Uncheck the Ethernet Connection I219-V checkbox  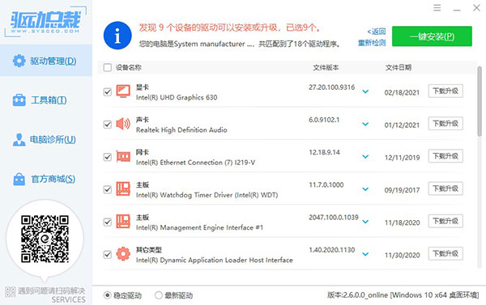click(x=107, y=157)
